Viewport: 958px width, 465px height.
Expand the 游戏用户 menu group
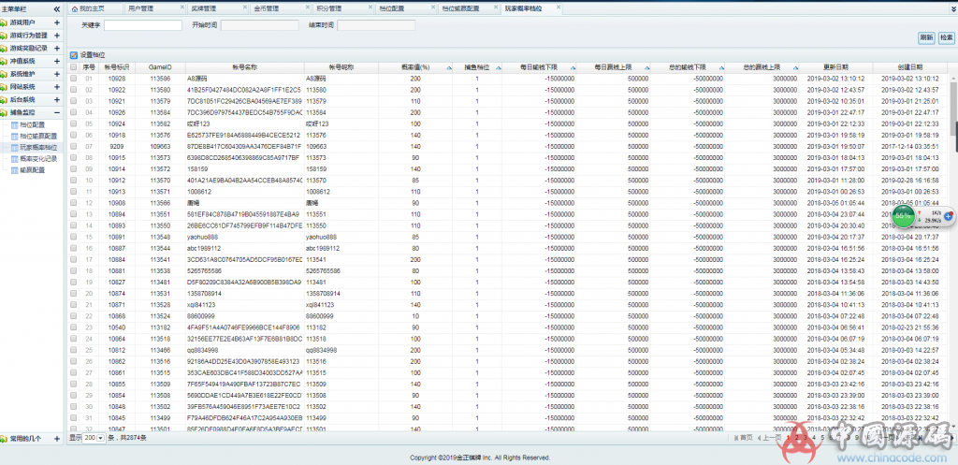pyautogui.click(x=57, y=22)
